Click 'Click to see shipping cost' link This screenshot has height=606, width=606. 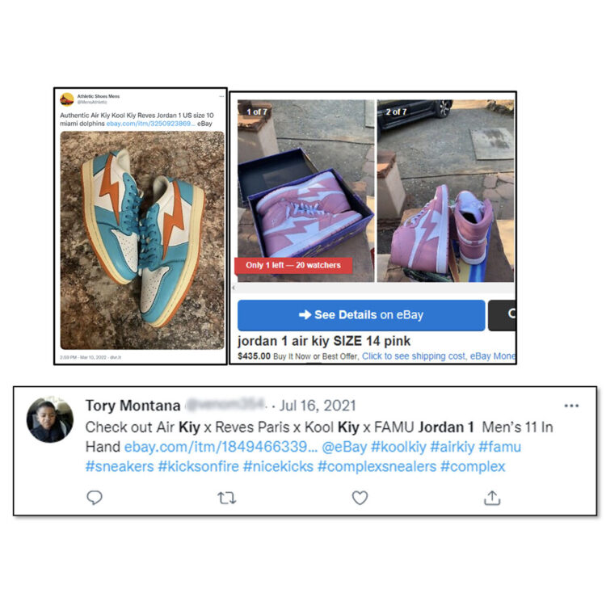tap(414, 356)
